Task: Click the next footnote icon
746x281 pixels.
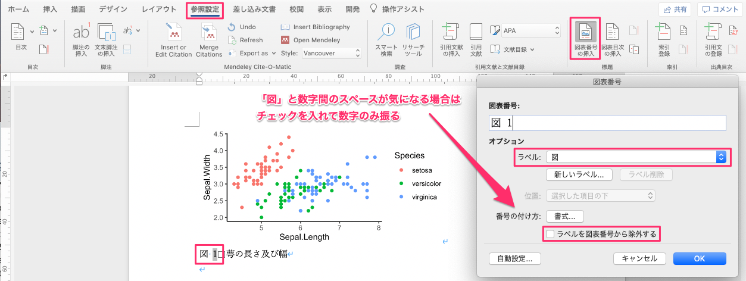Action: pos(127,30)
